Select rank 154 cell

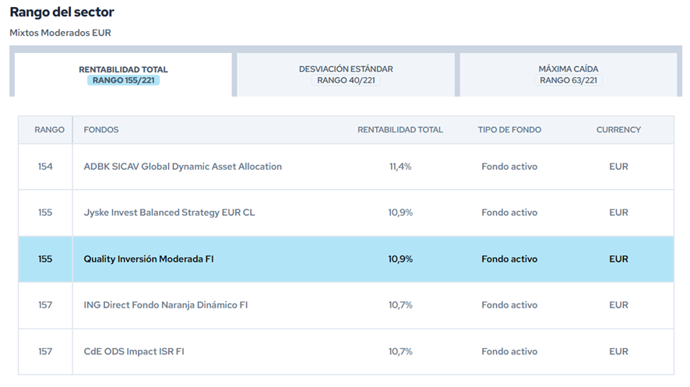pos(45,167)
